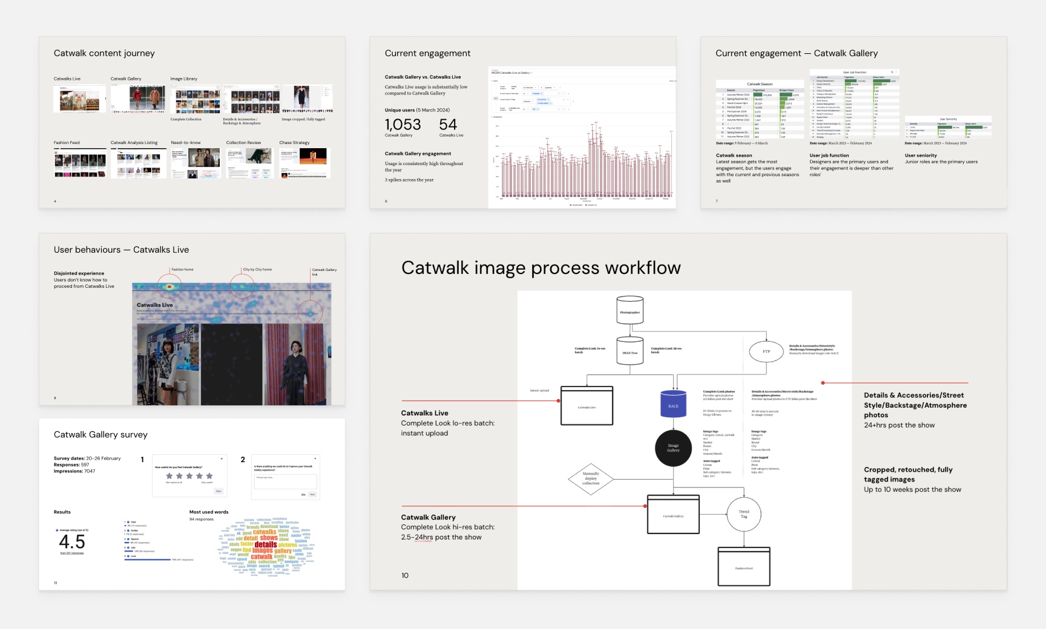Select the 'Catwalk image process workflow' title
Viewport: 1046px width, 629px height.
tap(541, 267)
